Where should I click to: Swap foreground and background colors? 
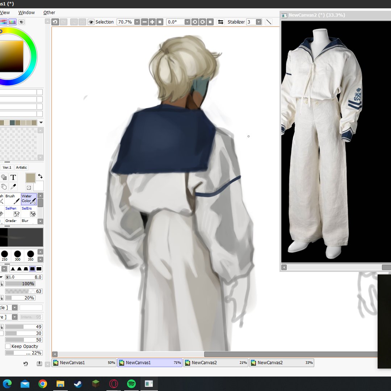[x=40, y=176]
